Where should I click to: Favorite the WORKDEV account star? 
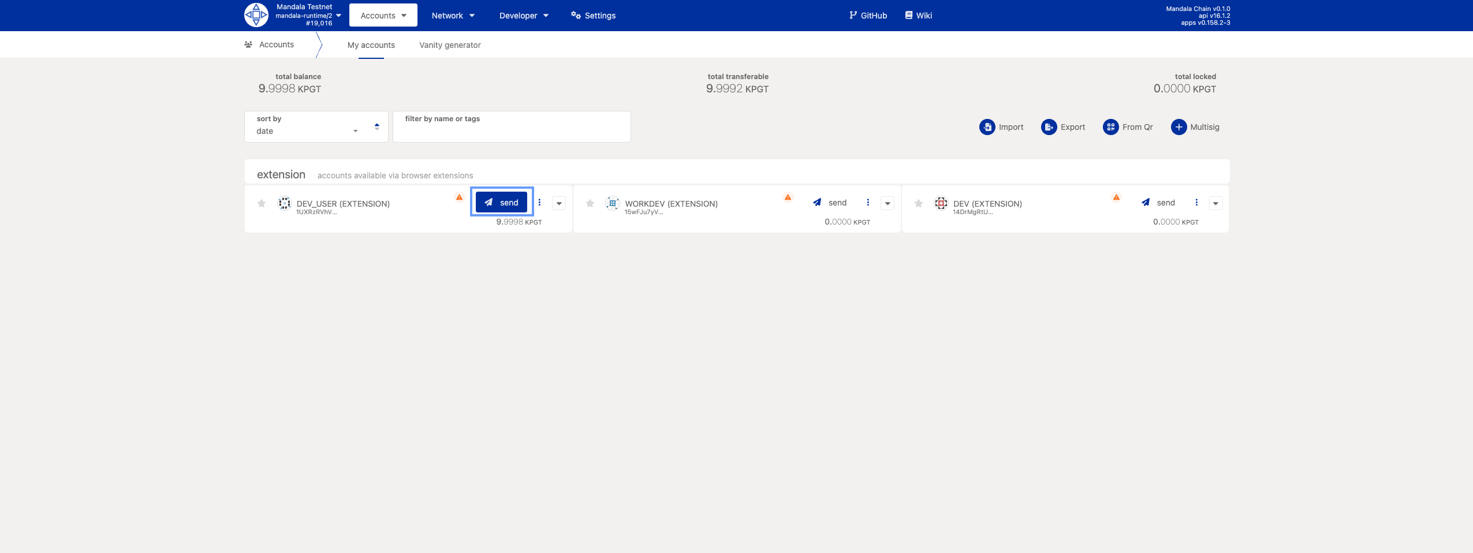tap(590, 203)
